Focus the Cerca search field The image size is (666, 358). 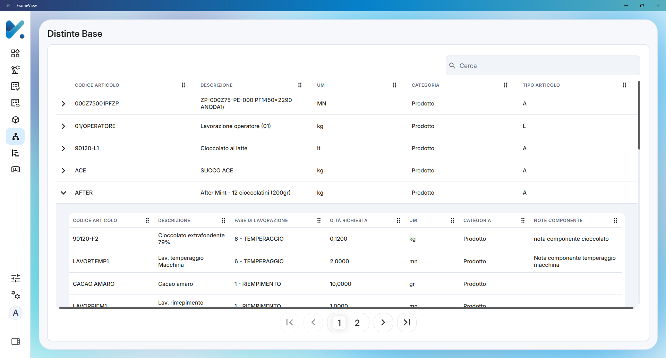coord(543,66)
